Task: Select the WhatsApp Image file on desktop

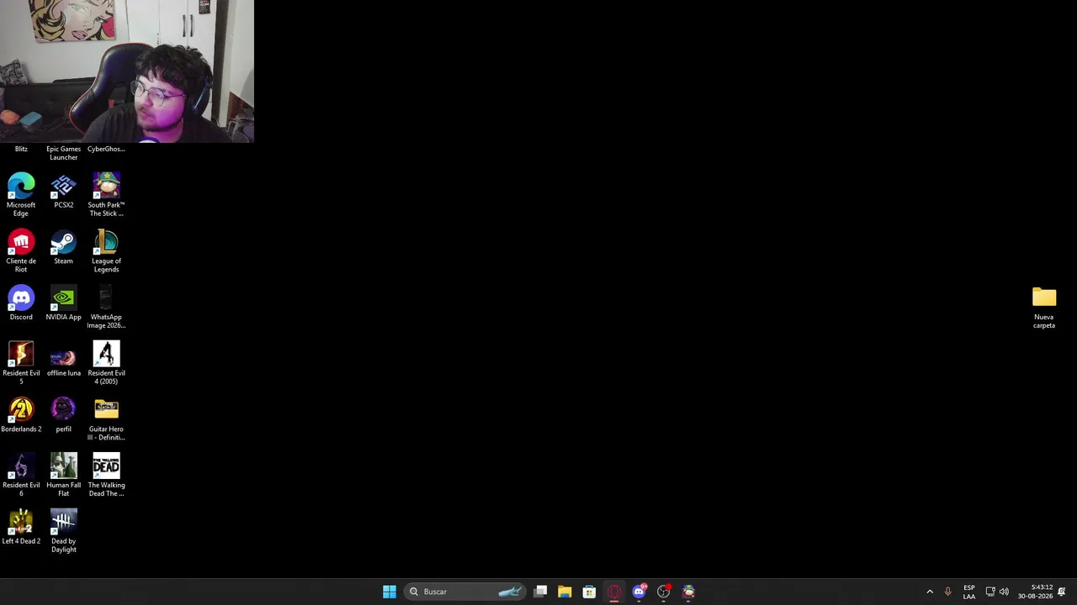Action: tap(106, 307)
